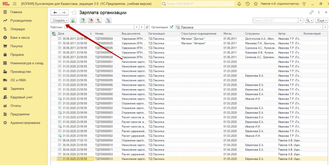Open ОС и НМА section
Viewport: 329px width, 165px height.
point(18,80)
